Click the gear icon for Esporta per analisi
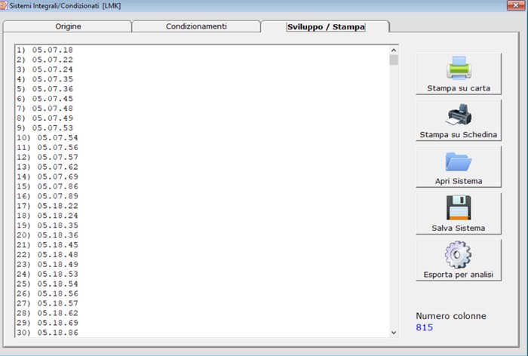528x356 pixels. (459, 254)
